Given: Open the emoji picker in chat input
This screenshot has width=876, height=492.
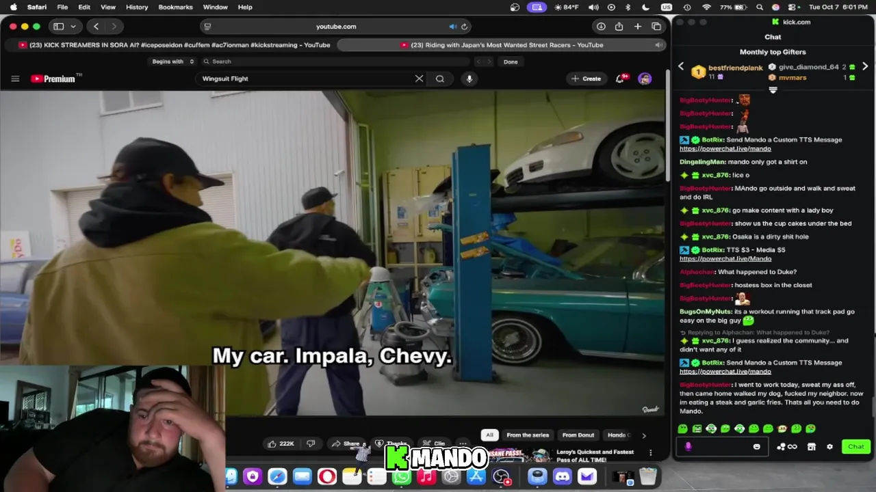Looking at the screenshot, I should coord(756,447).
